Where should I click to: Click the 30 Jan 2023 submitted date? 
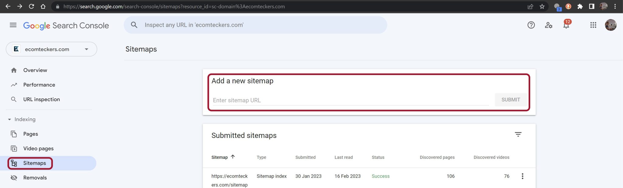pyautogui.click(x=308, y=176)
